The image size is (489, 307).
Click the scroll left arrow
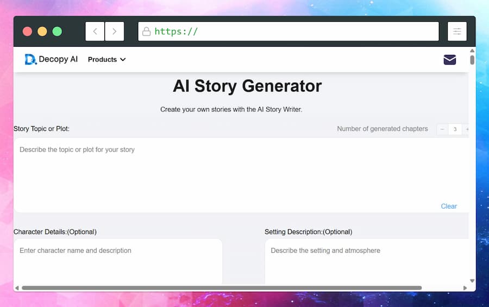pos(17,288)
